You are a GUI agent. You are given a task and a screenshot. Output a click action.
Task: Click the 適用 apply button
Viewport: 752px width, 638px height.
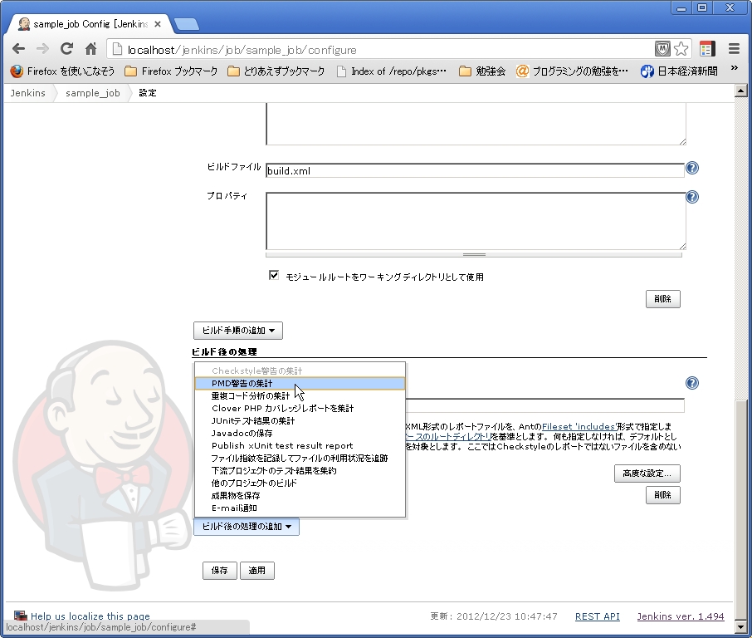click(x=257, y=571)
